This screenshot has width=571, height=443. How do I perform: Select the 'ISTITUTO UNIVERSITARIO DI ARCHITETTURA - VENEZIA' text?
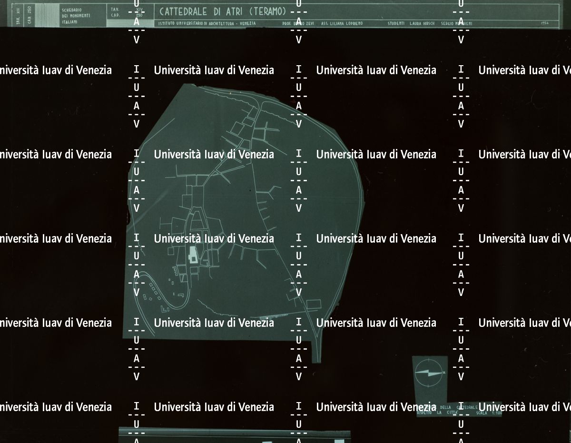(x=207, y=23)
